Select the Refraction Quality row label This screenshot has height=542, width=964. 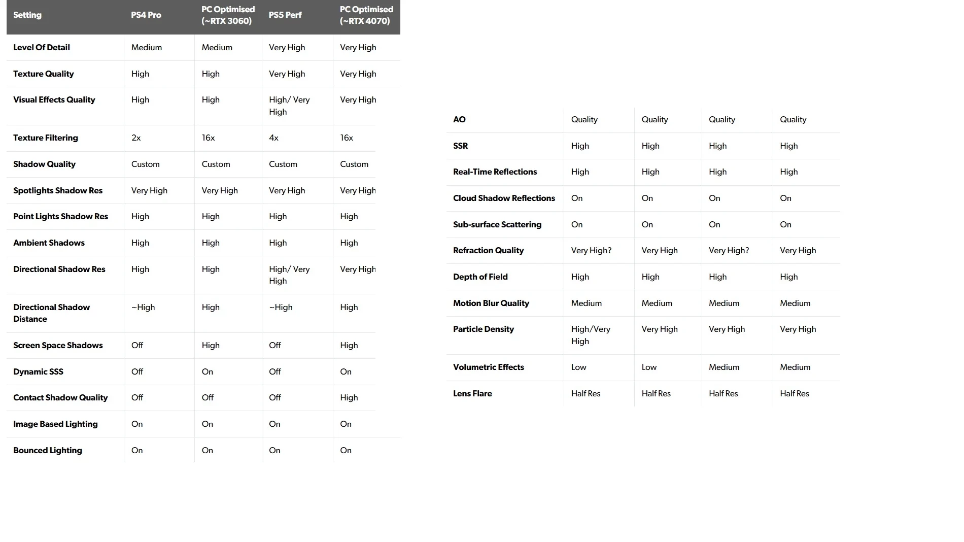pyautogui.click(x=488, y=251)
